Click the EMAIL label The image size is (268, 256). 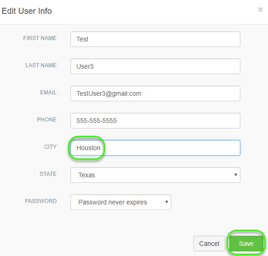pos(48,93)
